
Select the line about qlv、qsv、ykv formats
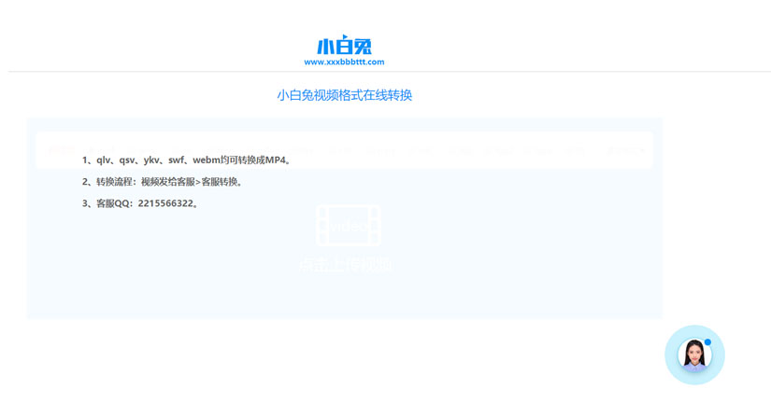187,160
